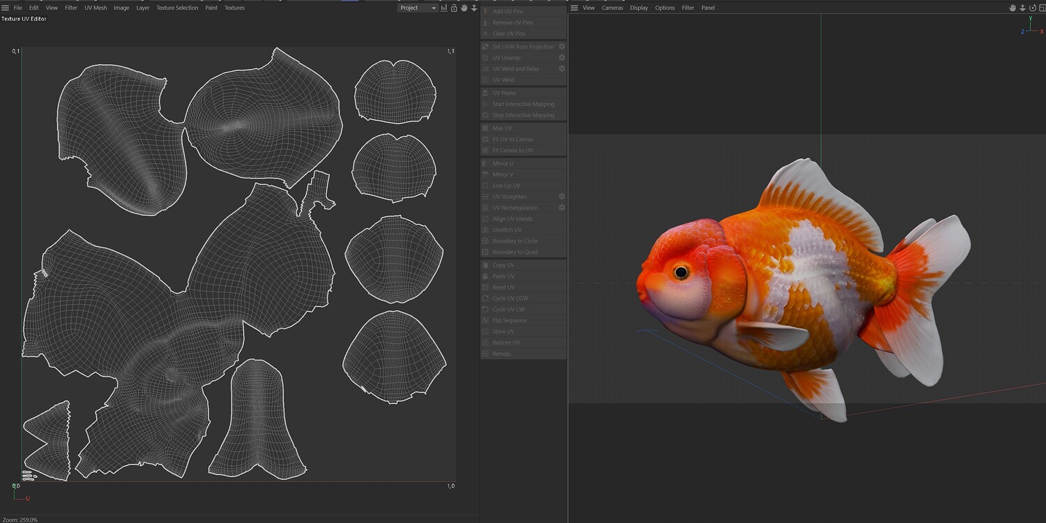Run the UV Weld and Relax command
The width and height of the screenshot is (1046, 523).
[519, 69]
